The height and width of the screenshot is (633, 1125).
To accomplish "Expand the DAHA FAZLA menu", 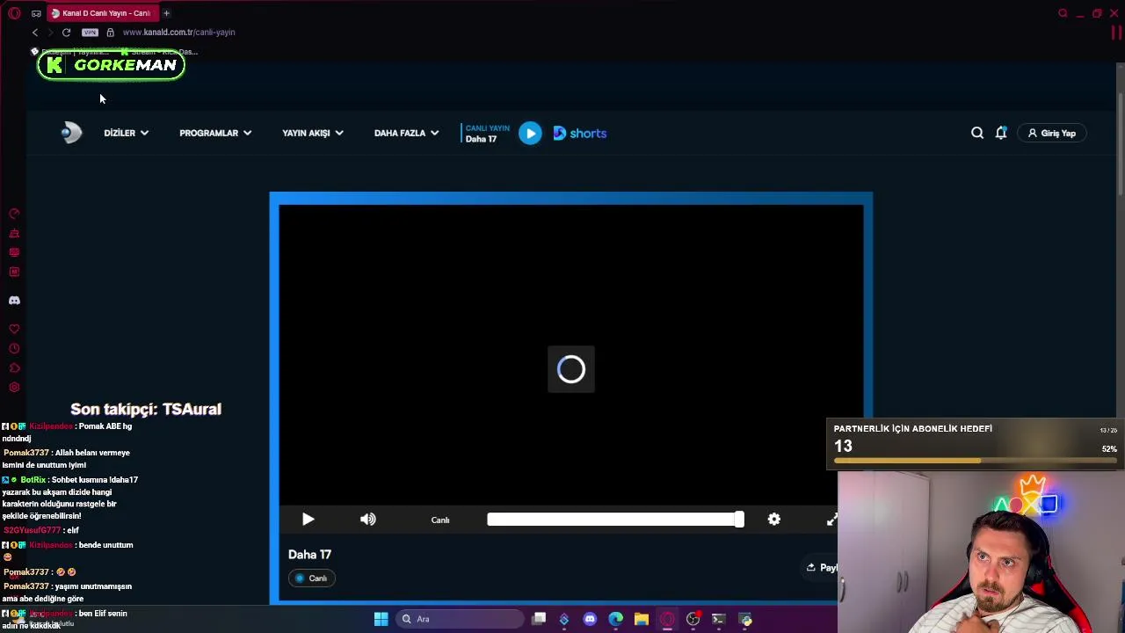I will [406, 133].
